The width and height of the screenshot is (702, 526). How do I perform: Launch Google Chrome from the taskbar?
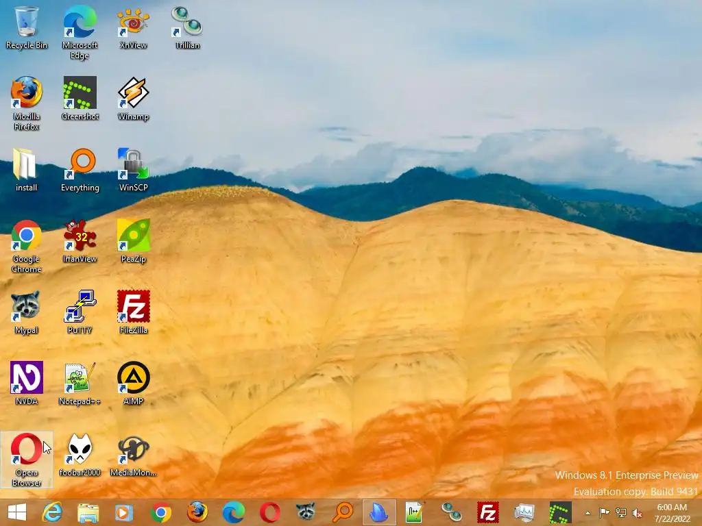tap(160, 512)
